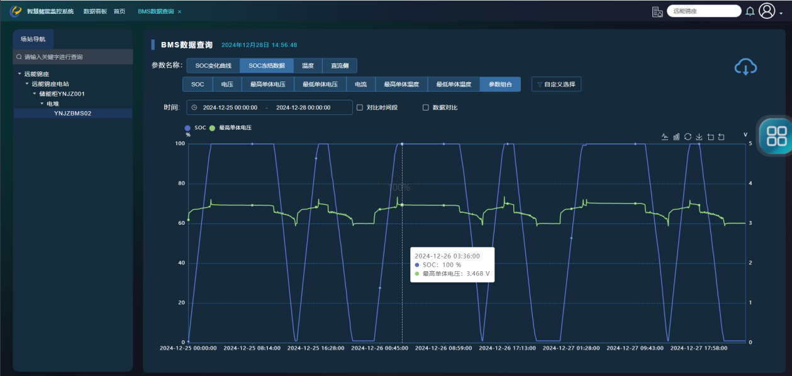Screen dimensions: 792x376
Task: Click the report document icon in header
Action: tap(657, 11)
